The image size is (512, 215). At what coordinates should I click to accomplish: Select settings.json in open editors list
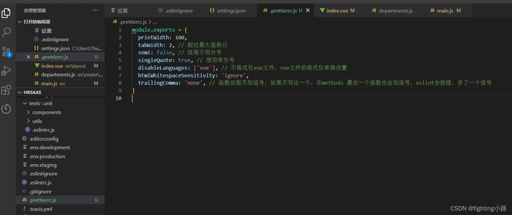[60, 48]
